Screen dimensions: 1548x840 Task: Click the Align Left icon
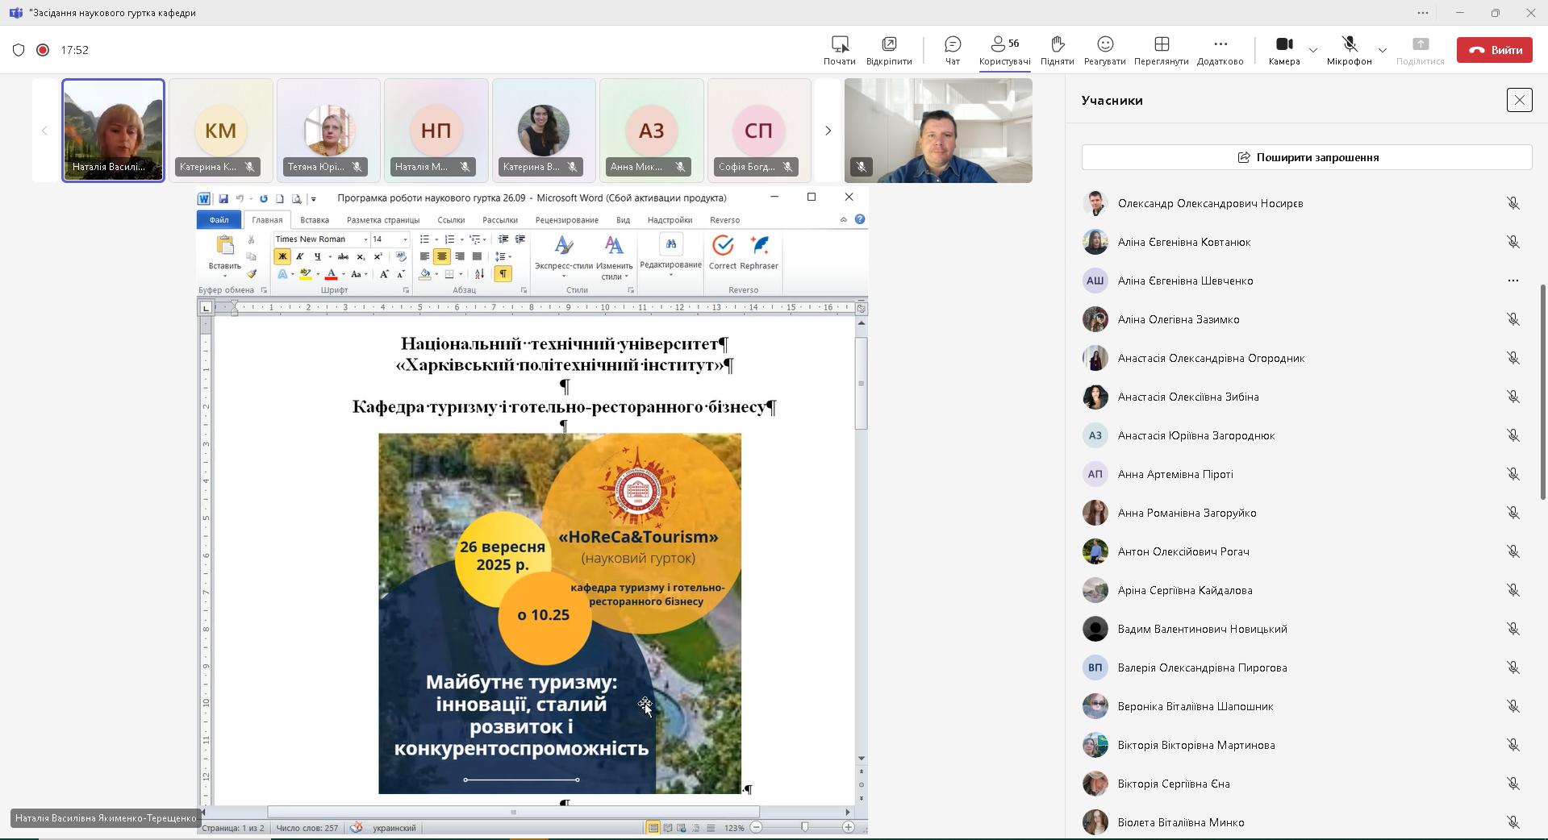(424, 256)
